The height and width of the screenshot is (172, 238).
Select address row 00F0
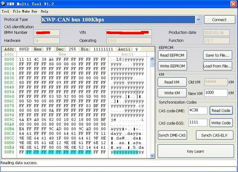(9, 152)
